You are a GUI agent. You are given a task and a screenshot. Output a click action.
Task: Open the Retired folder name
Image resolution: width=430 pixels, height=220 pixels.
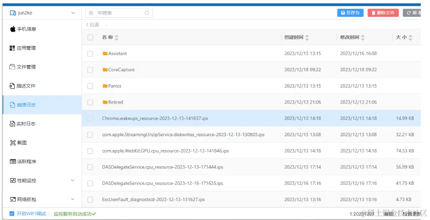click(x=115, y=102)
